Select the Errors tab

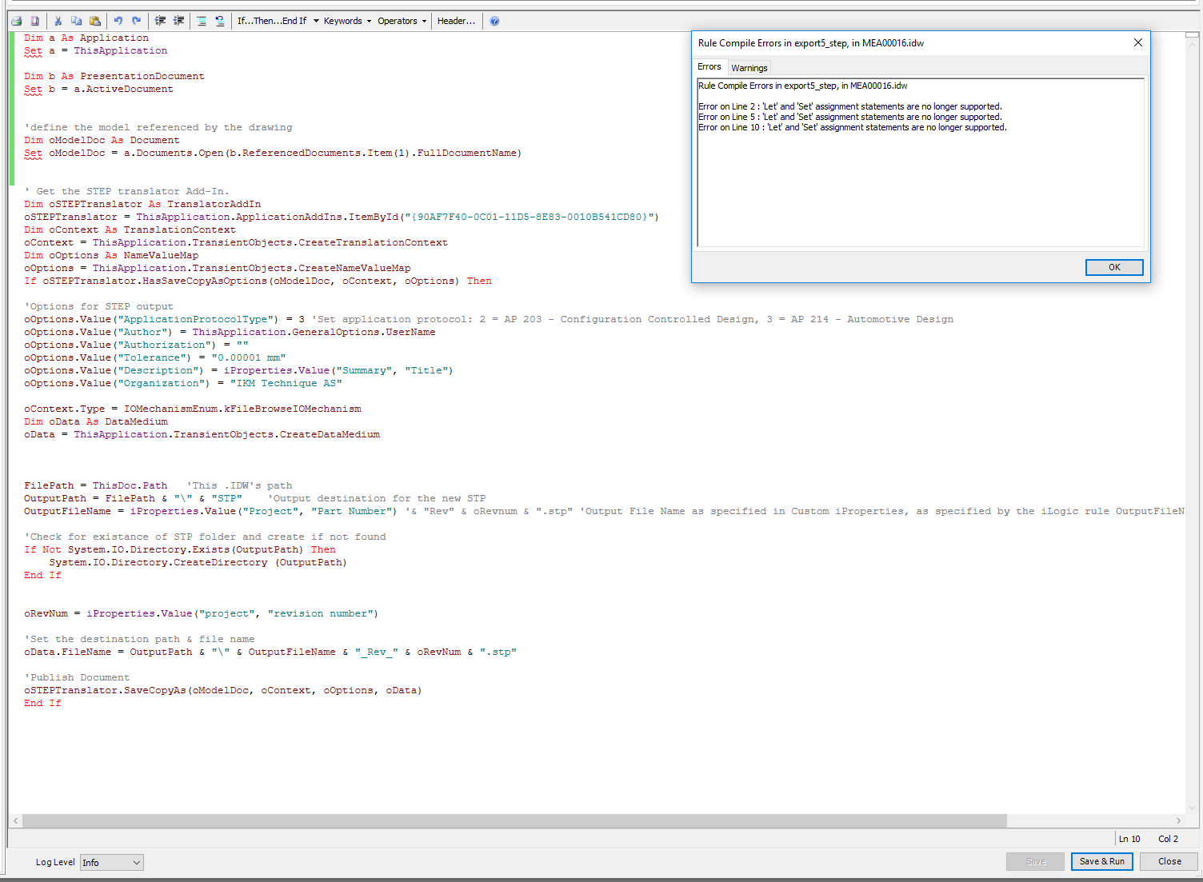coord(709,67)
